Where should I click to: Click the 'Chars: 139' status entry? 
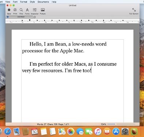52,124
